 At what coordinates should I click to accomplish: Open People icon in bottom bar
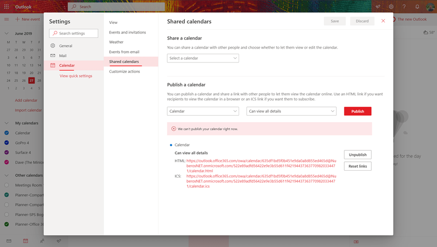42,241
